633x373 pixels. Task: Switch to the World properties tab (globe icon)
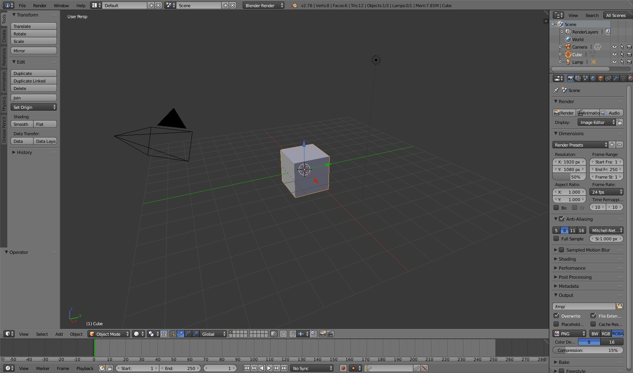593,78
